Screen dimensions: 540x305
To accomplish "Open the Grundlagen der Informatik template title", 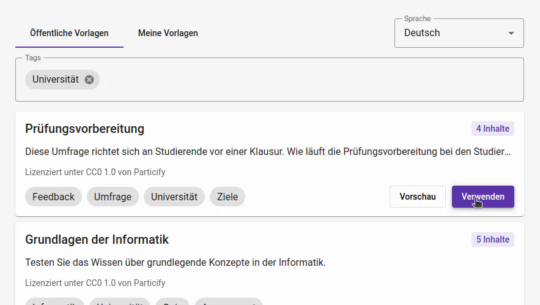I will [97, 239].
